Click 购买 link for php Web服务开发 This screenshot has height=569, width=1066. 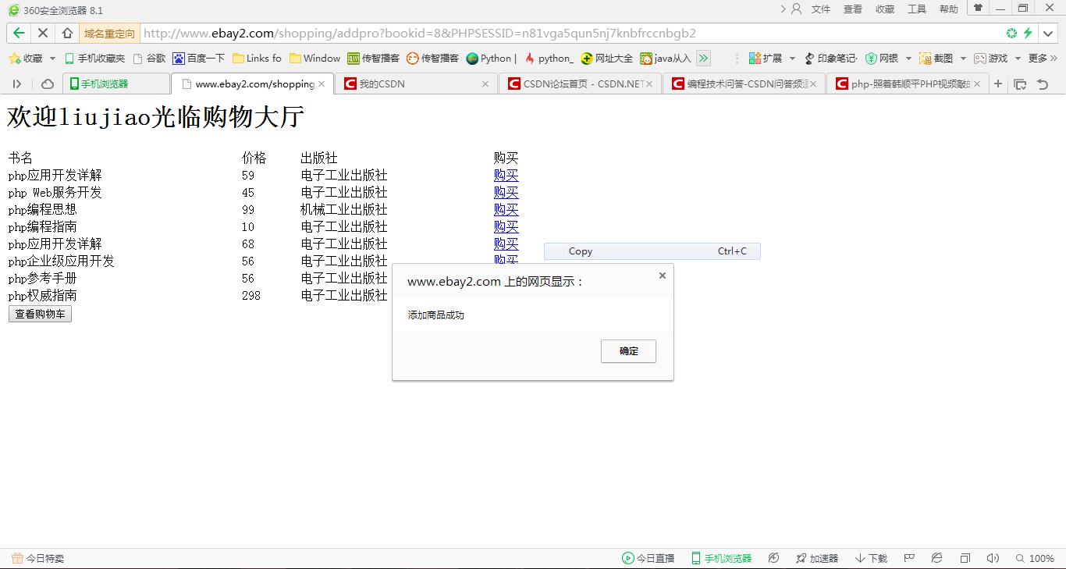pos(506,193)
